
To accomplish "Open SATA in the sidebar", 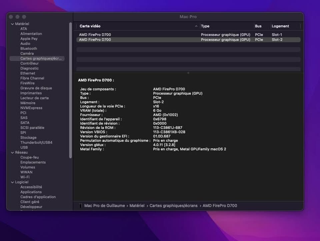I will click(x=25, y=123).
